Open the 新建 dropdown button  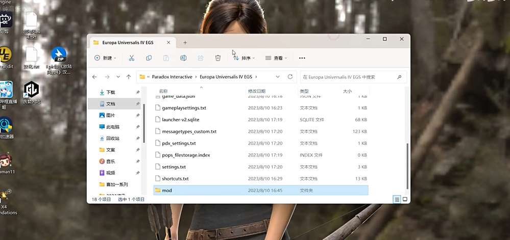pos(105,58)
